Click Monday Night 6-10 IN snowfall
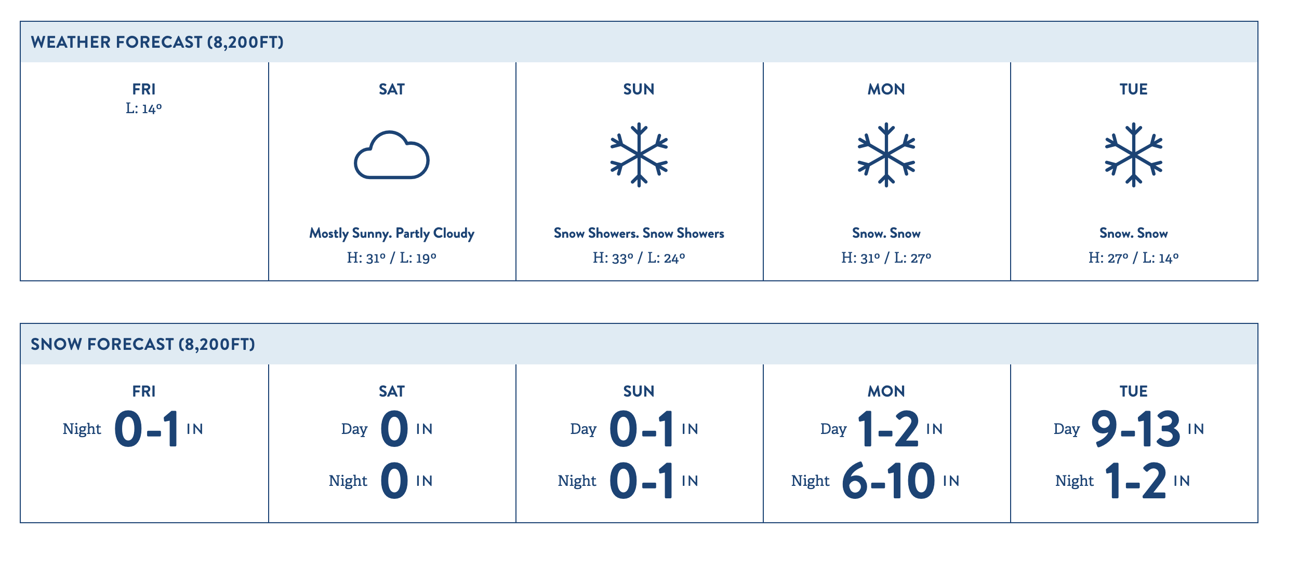1299x571 pixels. click(x=876, y=481)
